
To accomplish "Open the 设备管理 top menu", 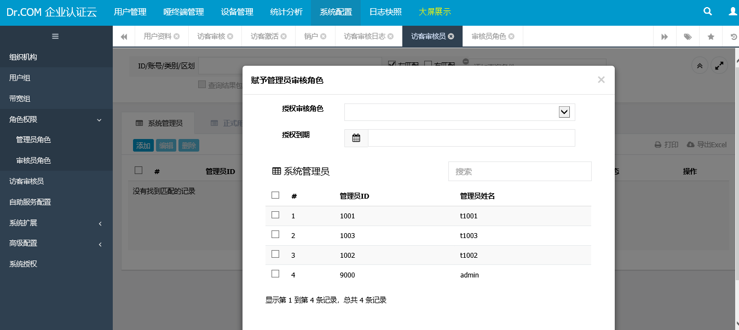I will [237, 12].
